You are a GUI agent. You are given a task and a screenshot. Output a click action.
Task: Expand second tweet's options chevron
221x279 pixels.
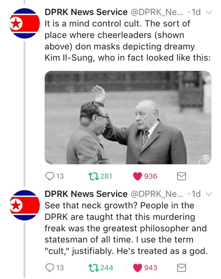point(208,194)
